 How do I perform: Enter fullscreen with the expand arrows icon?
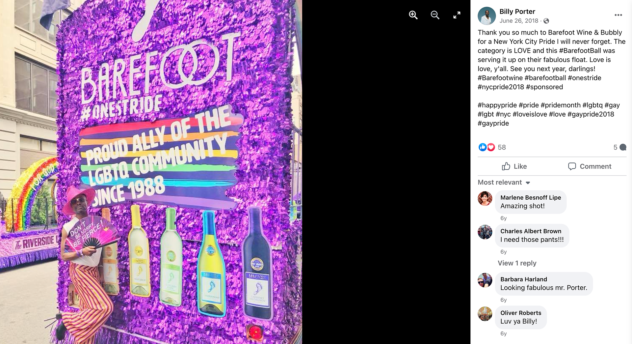[x=457, y=15]
